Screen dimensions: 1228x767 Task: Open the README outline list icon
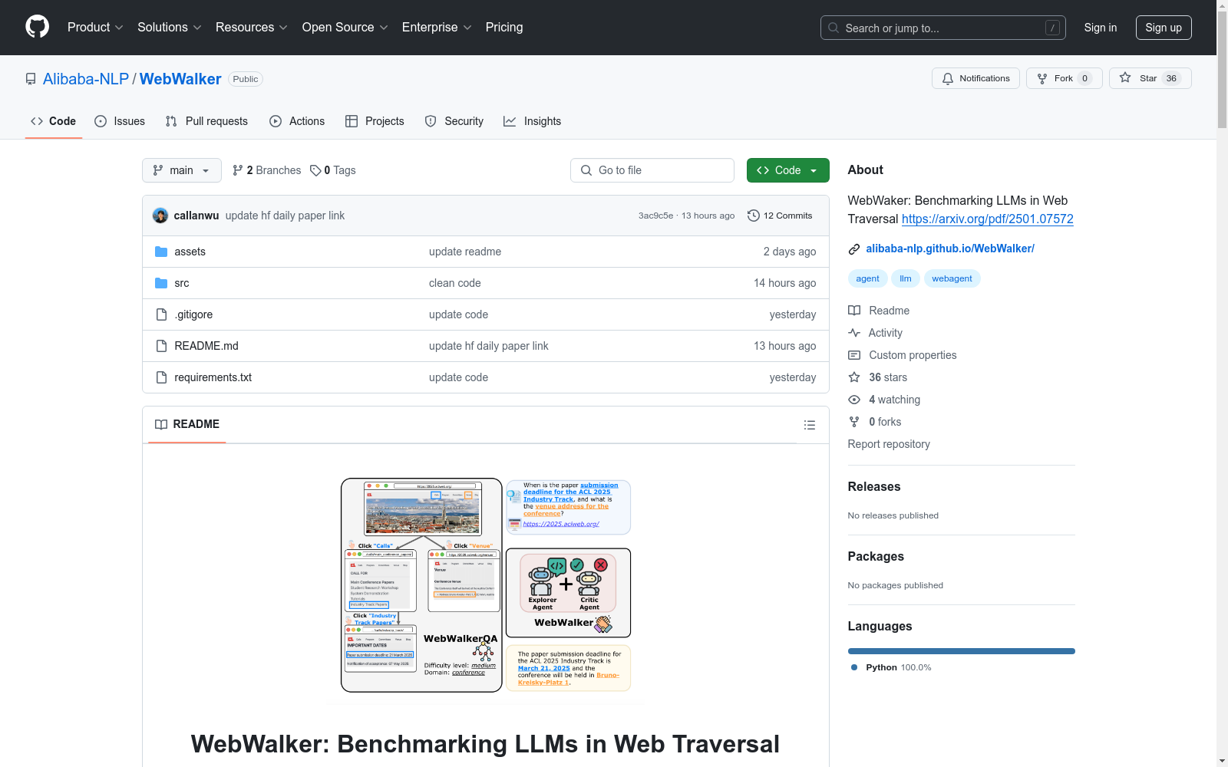click(809, 425)
